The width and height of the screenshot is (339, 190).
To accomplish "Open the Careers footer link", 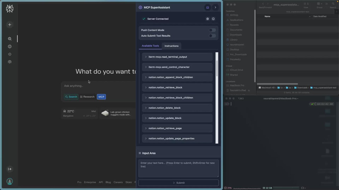I will [x=118, y=182].
